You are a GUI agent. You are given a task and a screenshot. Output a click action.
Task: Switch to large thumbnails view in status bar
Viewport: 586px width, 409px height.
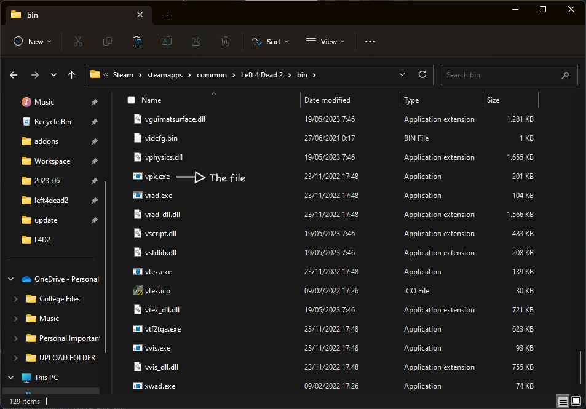576,402
